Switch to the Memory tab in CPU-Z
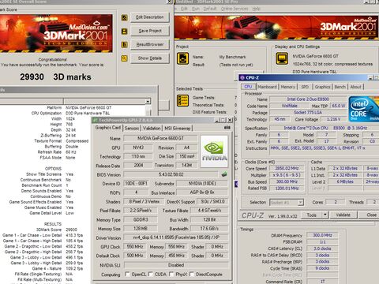The height and width of the screenshot is (284, 379). 287,87
